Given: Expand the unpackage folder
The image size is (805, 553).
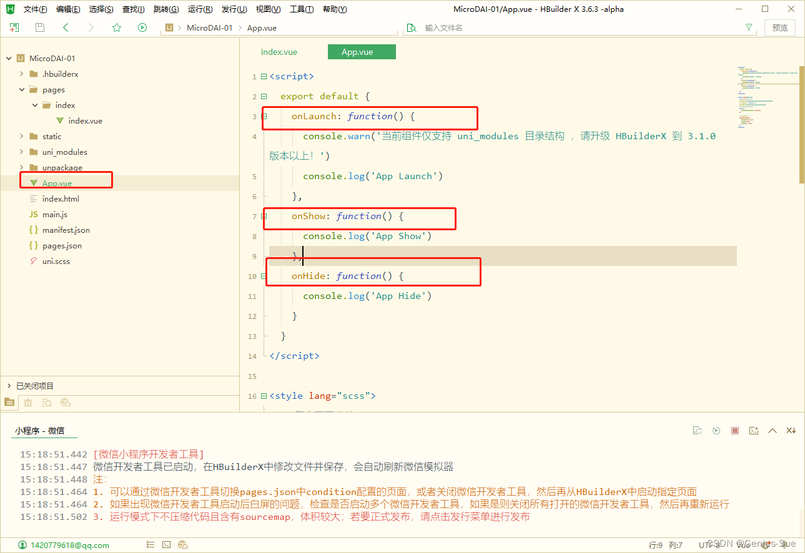Looking at the screenshot, I should click(21, 167).
